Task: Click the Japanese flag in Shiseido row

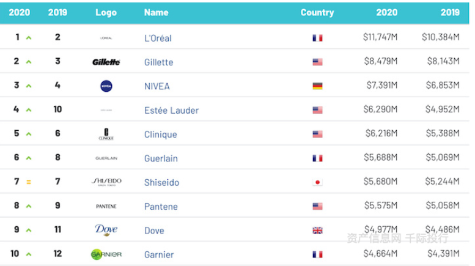Action: pos(317,182)
